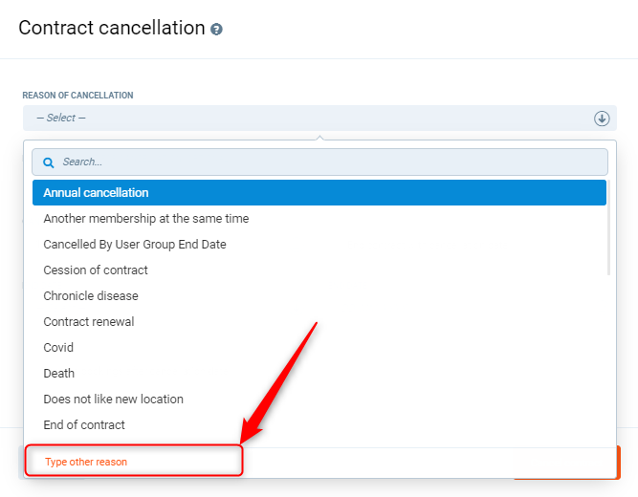Screen dimensions: 638x497
Task: Choose Another membership at the same time
Action: [x=145, y=219]
